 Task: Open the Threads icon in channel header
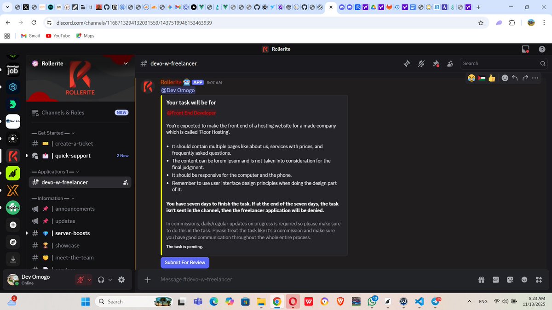[x=407, y=63]
